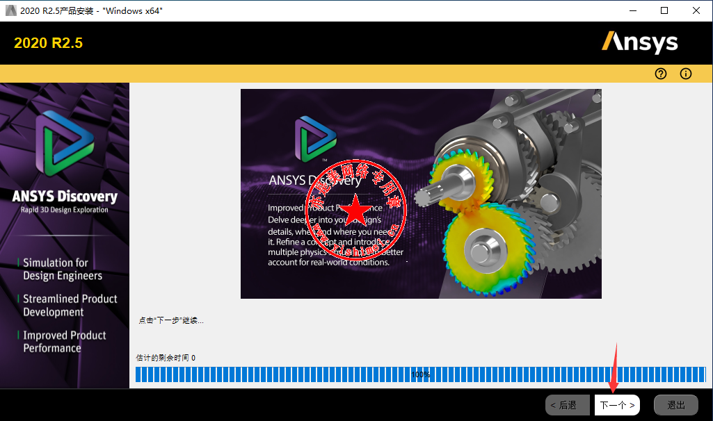Click the 'Simulation for Design Engineers' text
Image resolution: width=713 pixels, height=421 pixels.
click(63, 270)
